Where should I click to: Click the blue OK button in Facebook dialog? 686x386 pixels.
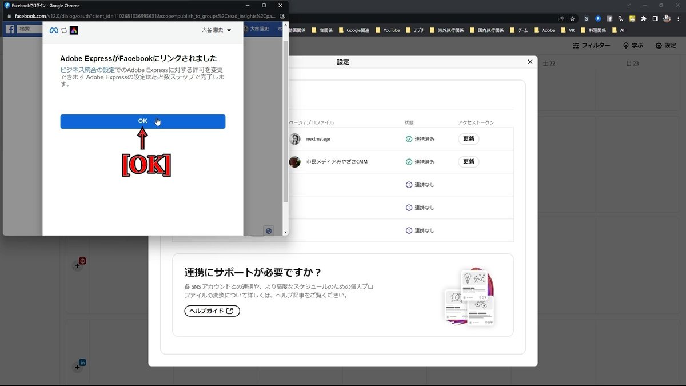(142, 121)
